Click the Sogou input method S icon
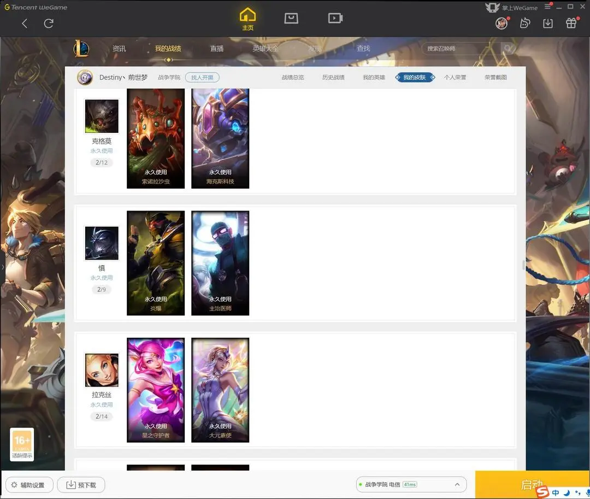This screenshot has height=499, width=590. pyautogui.click(x=542, y=491)
